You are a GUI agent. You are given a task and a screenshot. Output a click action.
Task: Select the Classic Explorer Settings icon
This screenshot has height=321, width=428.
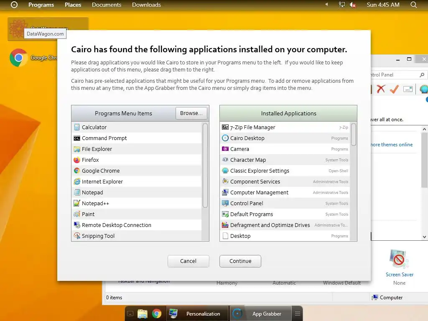click(x=225, y=171)
